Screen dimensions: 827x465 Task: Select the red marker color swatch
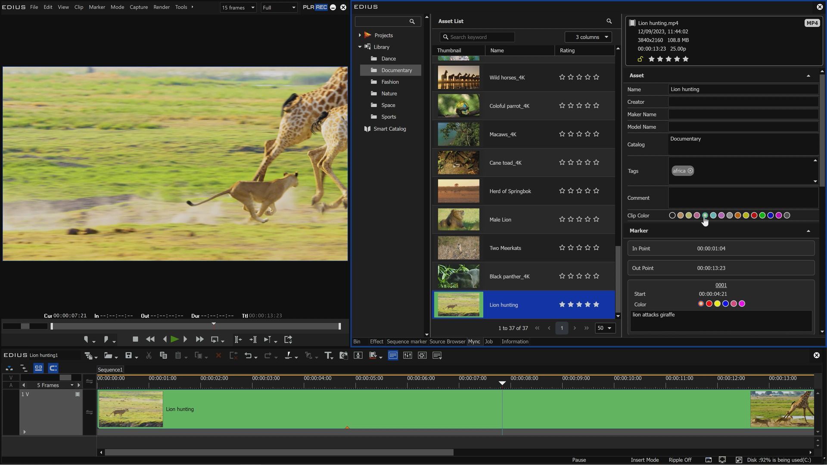[x=709, y=304]
